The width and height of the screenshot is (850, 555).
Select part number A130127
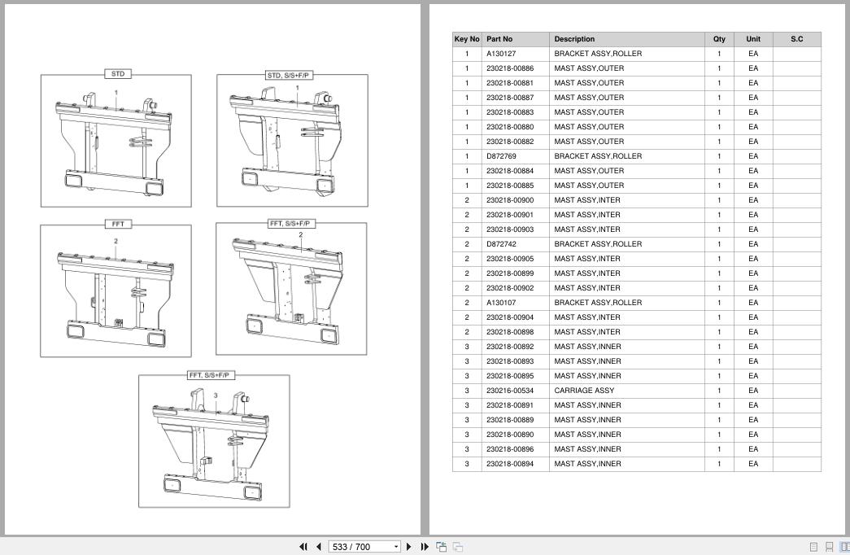tap(501, 54)
